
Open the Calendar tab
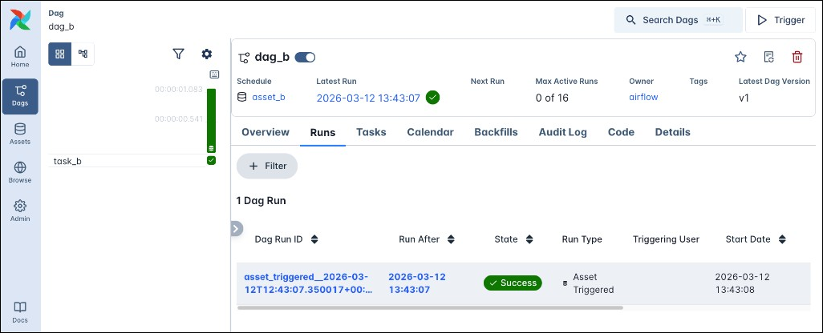point(431,132)
